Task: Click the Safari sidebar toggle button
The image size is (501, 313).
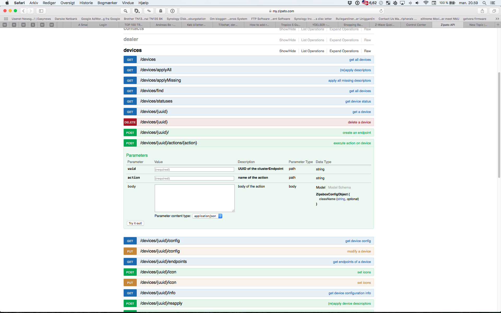Action: tap(41, 11)
